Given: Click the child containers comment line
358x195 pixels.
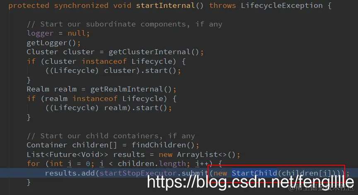Looking at the screenshot, I should [x=111, y=136].
